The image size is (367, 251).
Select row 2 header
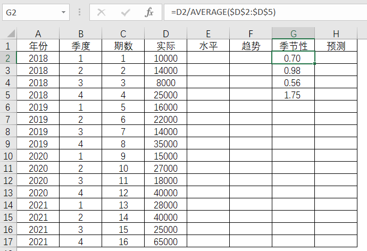[8, 58]
